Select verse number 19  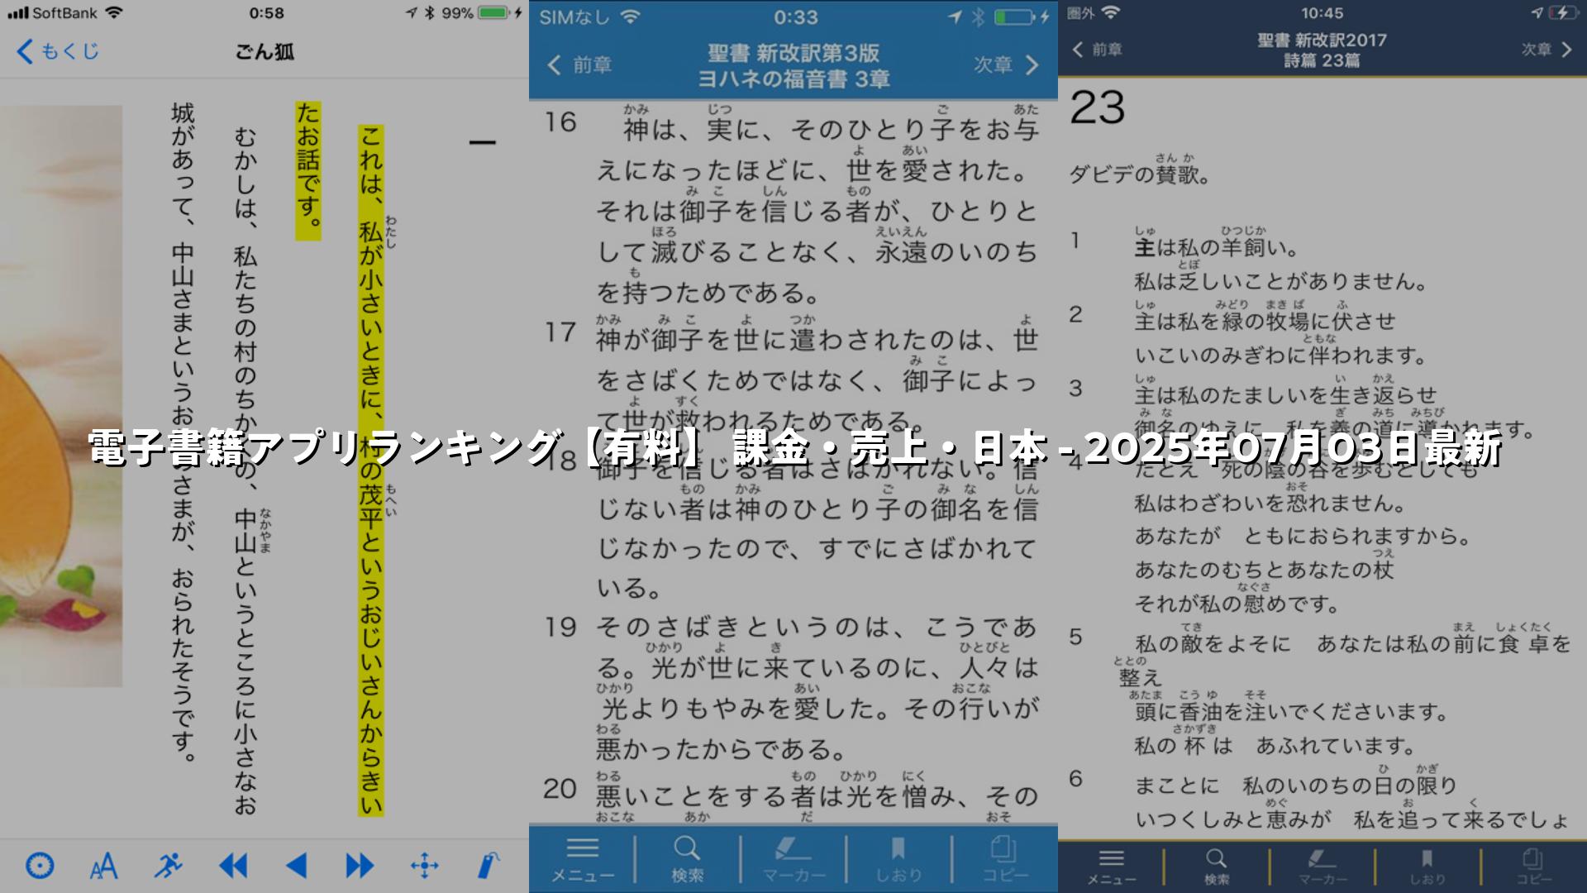pyautogui.click(x=560, y=628)
